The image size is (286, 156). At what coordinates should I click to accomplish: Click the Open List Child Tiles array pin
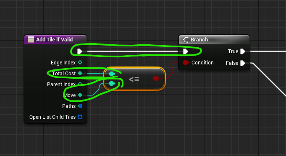[80, 117]
